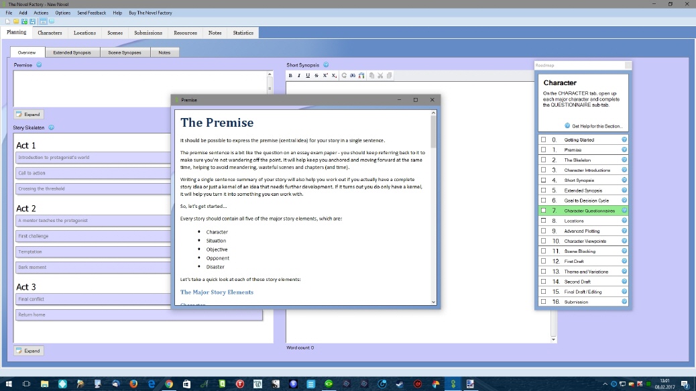Click the Italic formatting button
The image size is (696, 391).
click(299, 75)
